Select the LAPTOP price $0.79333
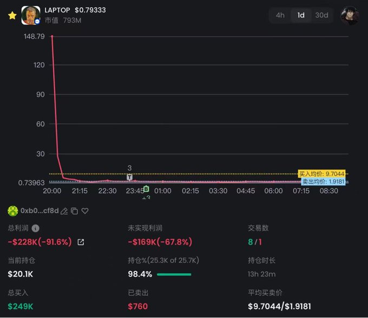This screenshot has height=318, width=368. (x=90, y=10)
